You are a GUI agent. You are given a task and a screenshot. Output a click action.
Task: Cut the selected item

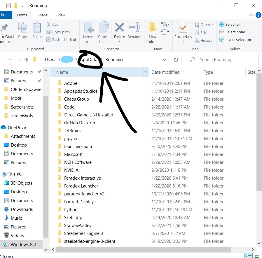pos(52,25)
